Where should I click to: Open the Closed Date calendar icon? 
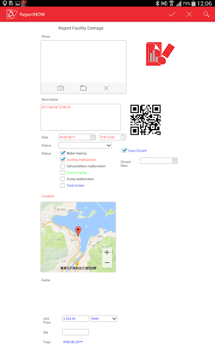point(174,160)
